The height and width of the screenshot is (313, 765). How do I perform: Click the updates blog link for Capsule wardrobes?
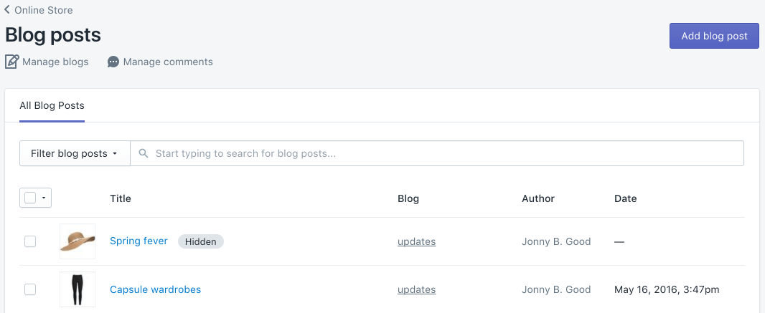click(x=417, y=289)
